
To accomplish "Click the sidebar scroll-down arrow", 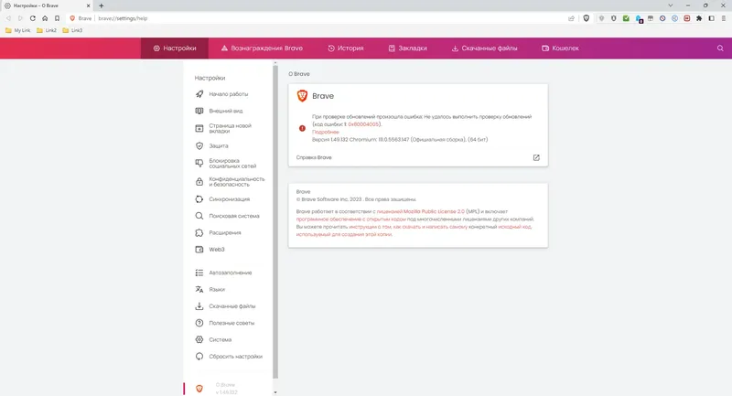I will coord(275,392).
